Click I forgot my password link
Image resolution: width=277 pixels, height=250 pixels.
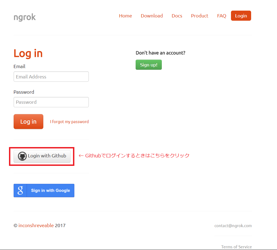pyautogui.click(x=69, y=121)
